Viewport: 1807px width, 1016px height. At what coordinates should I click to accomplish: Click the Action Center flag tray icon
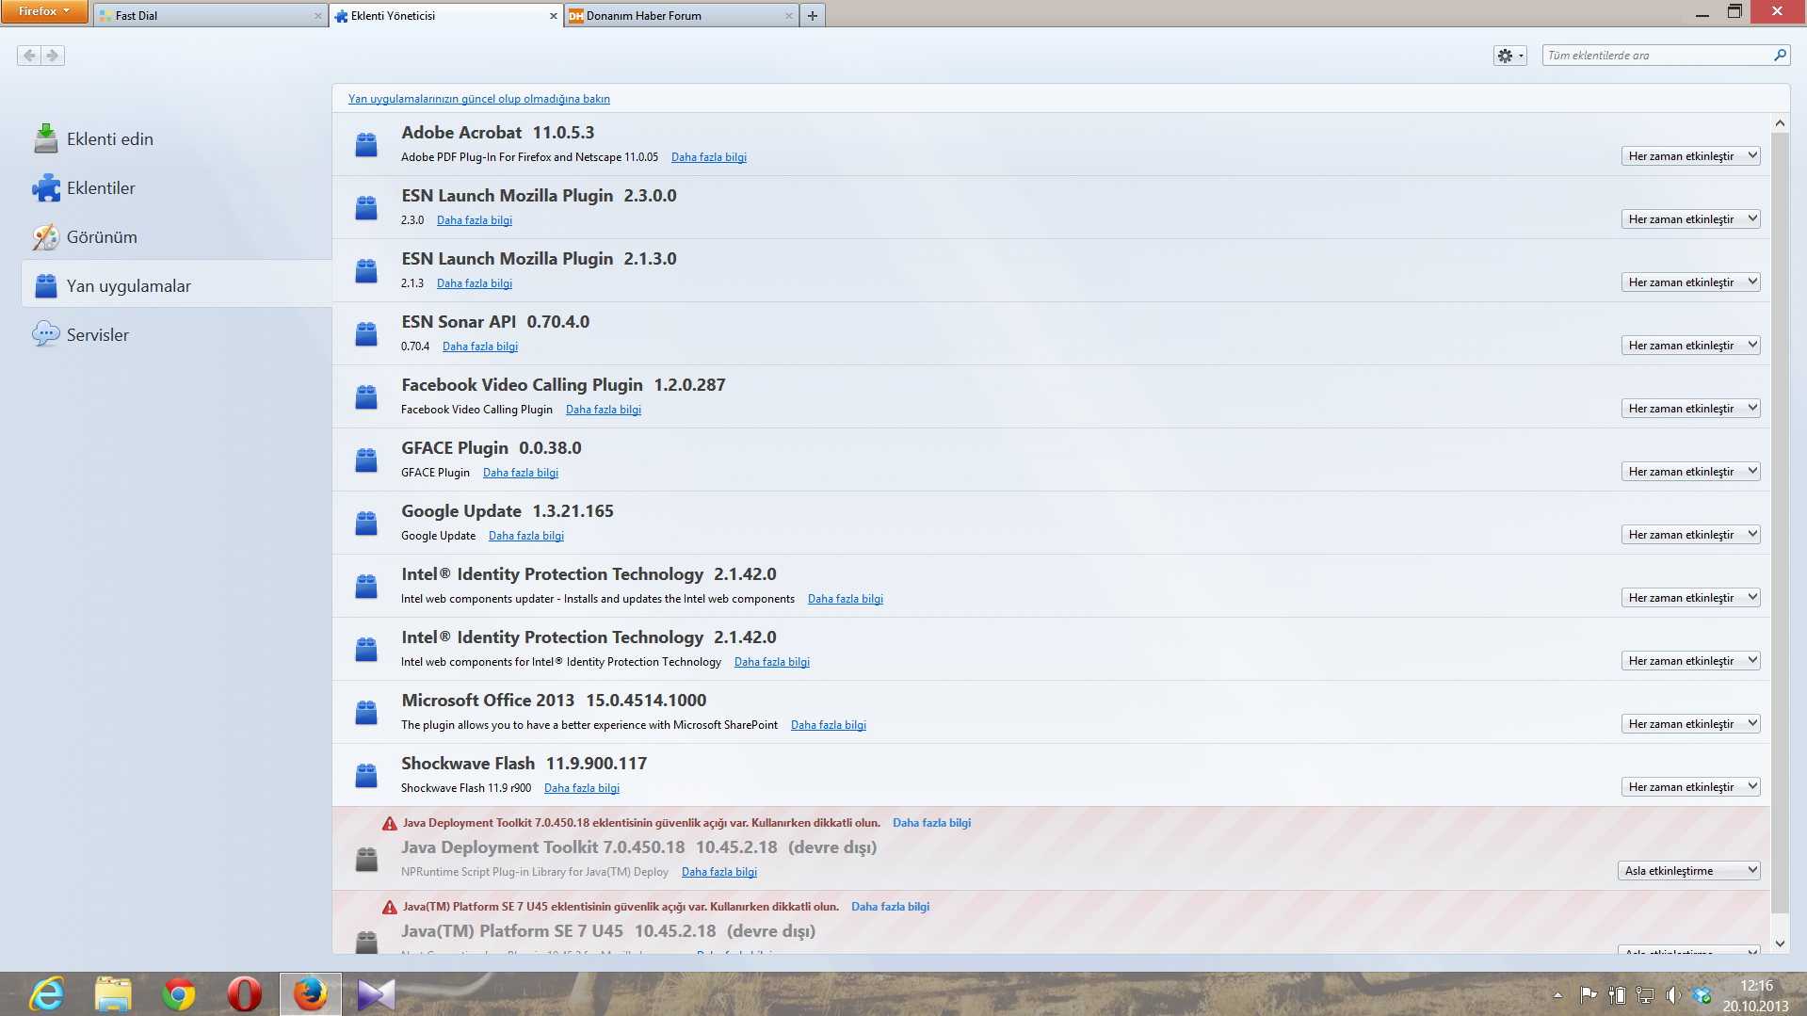point(1589,994)
